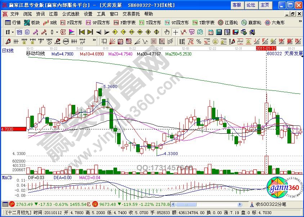
Task: Launch the 江恩轮 Gann wheel tool
Action: (x=227, y=22)
